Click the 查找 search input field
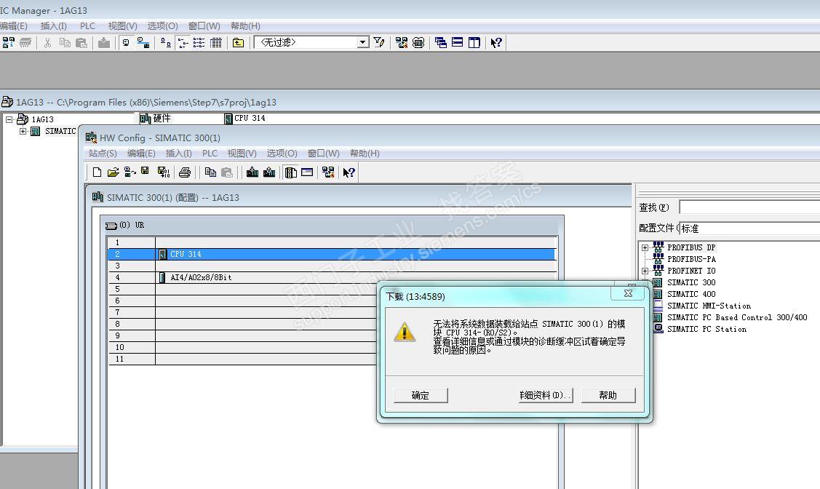820x489 pixels. [x=749, y=207]
